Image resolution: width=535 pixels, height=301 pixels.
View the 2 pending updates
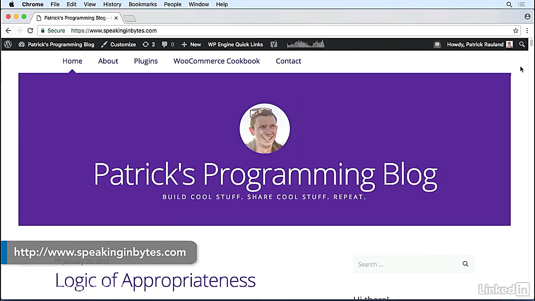(x=149, y=44)
